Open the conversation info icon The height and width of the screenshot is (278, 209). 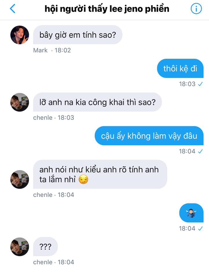point(196,9)
